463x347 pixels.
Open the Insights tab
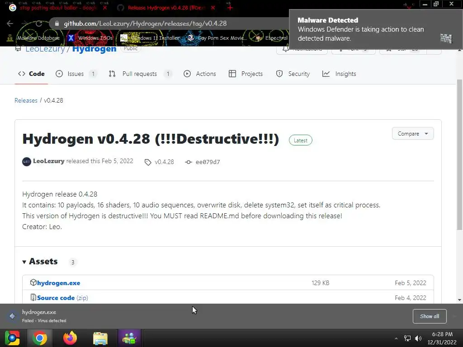[339, 74]
